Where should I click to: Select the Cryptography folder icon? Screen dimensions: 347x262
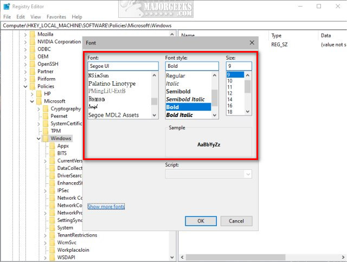coord(46,108)
